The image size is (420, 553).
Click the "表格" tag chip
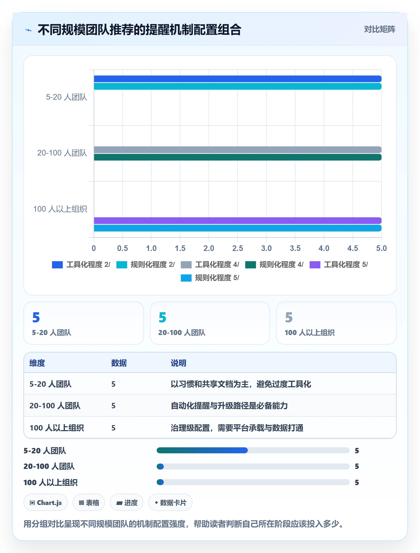(89, 503)
